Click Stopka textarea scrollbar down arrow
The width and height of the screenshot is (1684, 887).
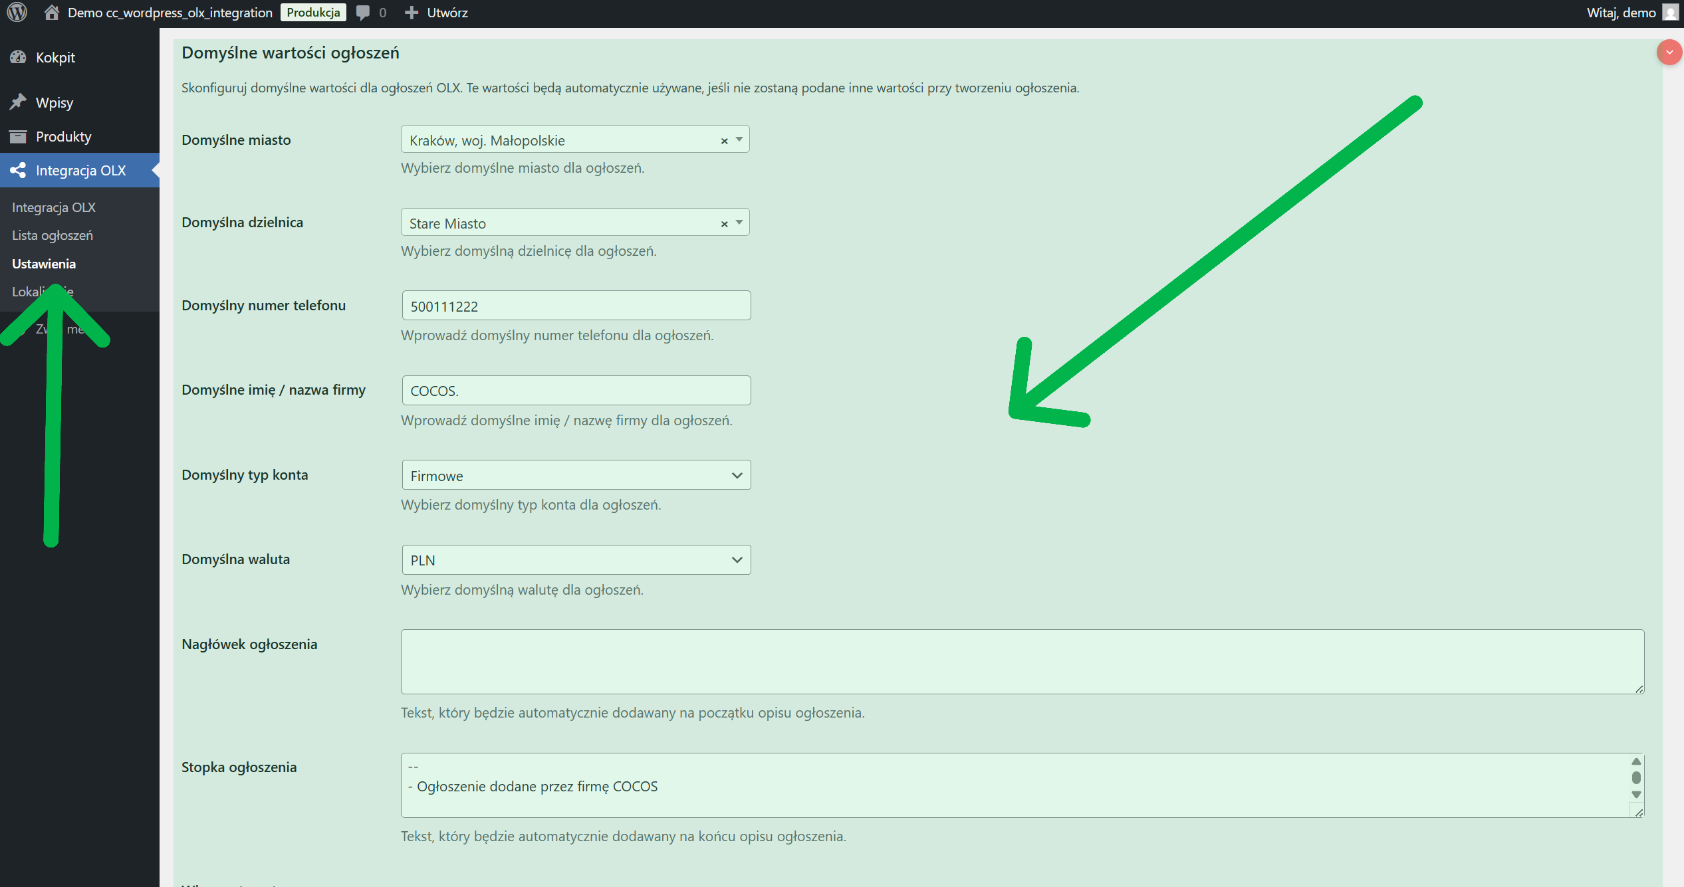[x=1636, y=795]
